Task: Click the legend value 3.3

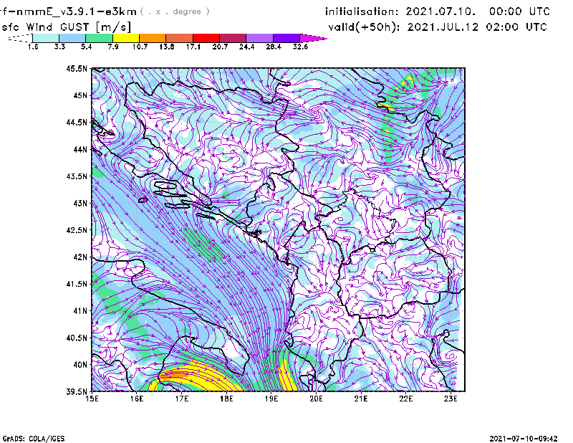Action: point(59,47)
